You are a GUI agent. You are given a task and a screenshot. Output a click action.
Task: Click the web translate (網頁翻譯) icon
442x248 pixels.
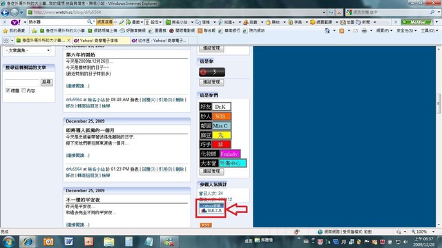313,22
